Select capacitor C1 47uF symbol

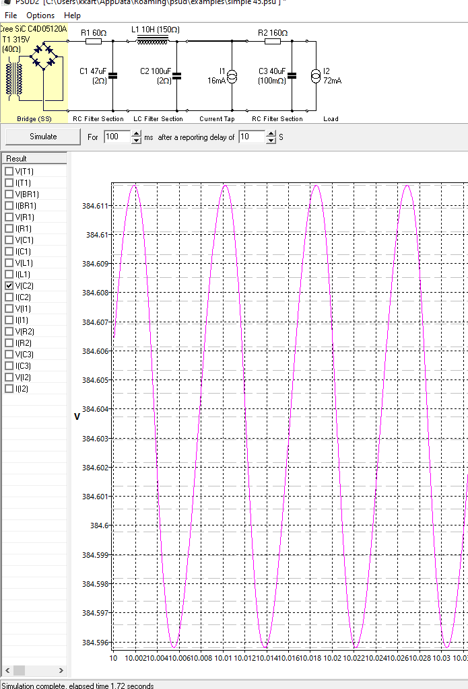point(113,75)
